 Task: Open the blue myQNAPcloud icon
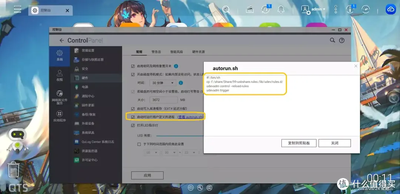(x=391, y=9)
